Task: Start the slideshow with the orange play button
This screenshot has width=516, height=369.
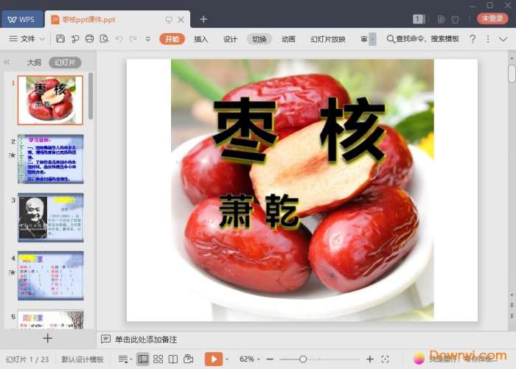Action: [x=214, y=359]
